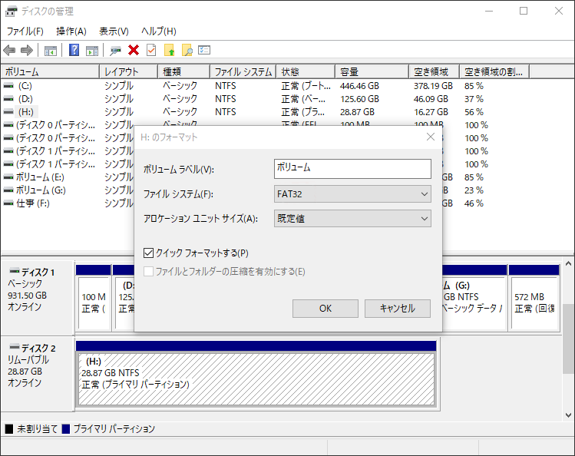The height and width of the screenshot is (456, 575).
Task: Click drive icon next to 仕事 (F:)
Action: tap(8, 203)
